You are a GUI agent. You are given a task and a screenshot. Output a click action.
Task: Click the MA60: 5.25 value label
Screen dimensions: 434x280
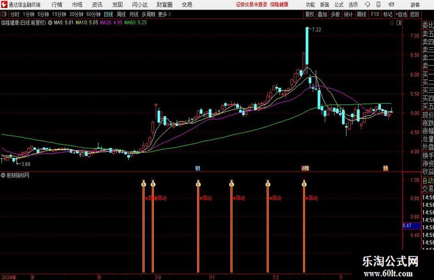[x=135, y=23]
